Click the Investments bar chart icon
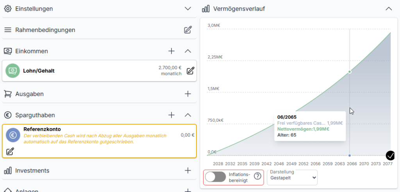The height and width of the screenshot is (192, 400). (8, 170)
